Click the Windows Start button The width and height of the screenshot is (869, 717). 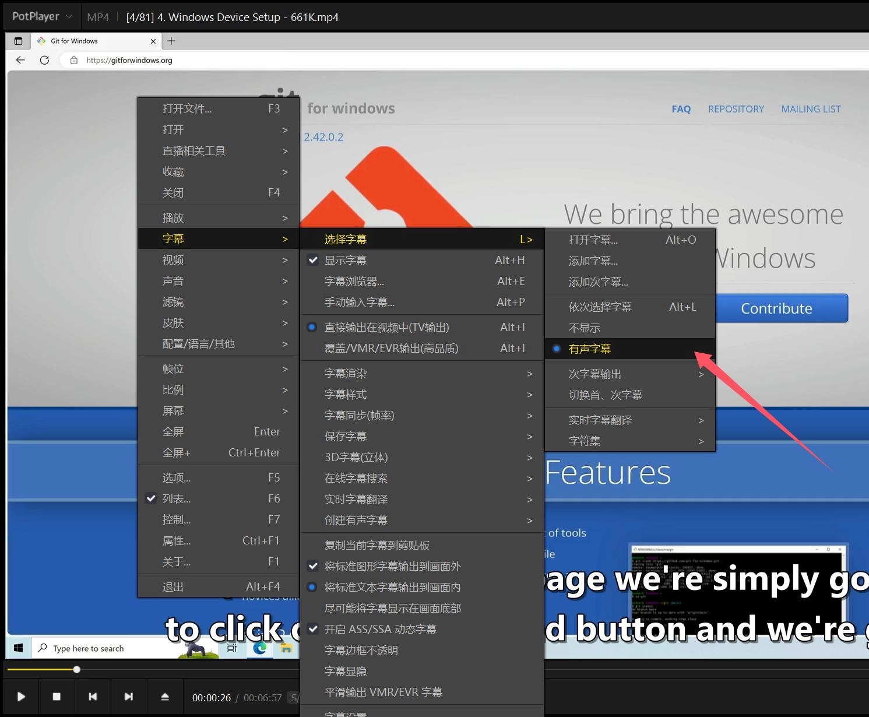click(18, 648)
